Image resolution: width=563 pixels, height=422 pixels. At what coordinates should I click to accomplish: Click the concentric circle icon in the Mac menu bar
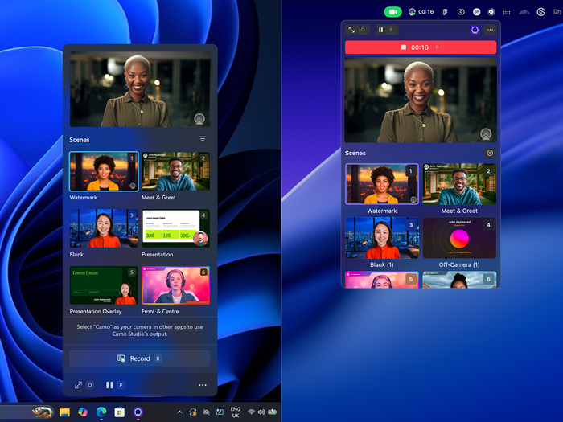(491, 12)
